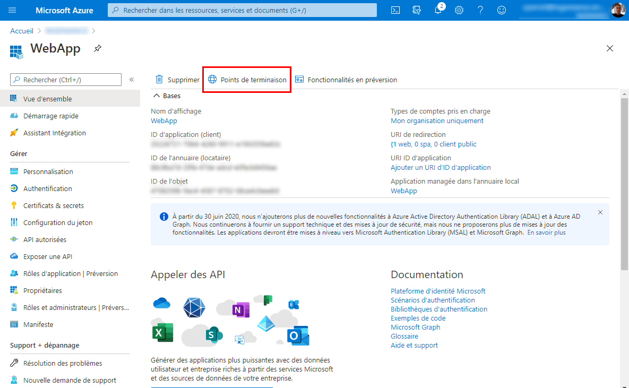Open portal settings gear
The image size is (629, 388).
pos(459,10)
